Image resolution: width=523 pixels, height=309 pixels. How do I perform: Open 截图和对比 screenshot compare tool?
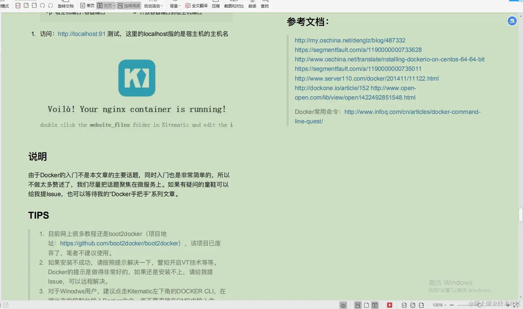(234, 6)
